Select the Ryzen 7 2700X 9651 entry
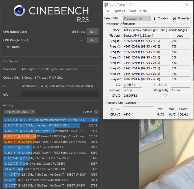This screenshot has width=194, height=189. pos(51,142)
